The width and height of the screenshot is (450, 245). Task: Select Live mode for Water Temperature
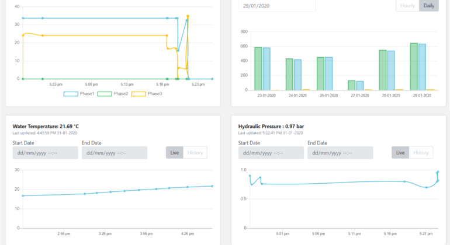[x=174, y=153]
